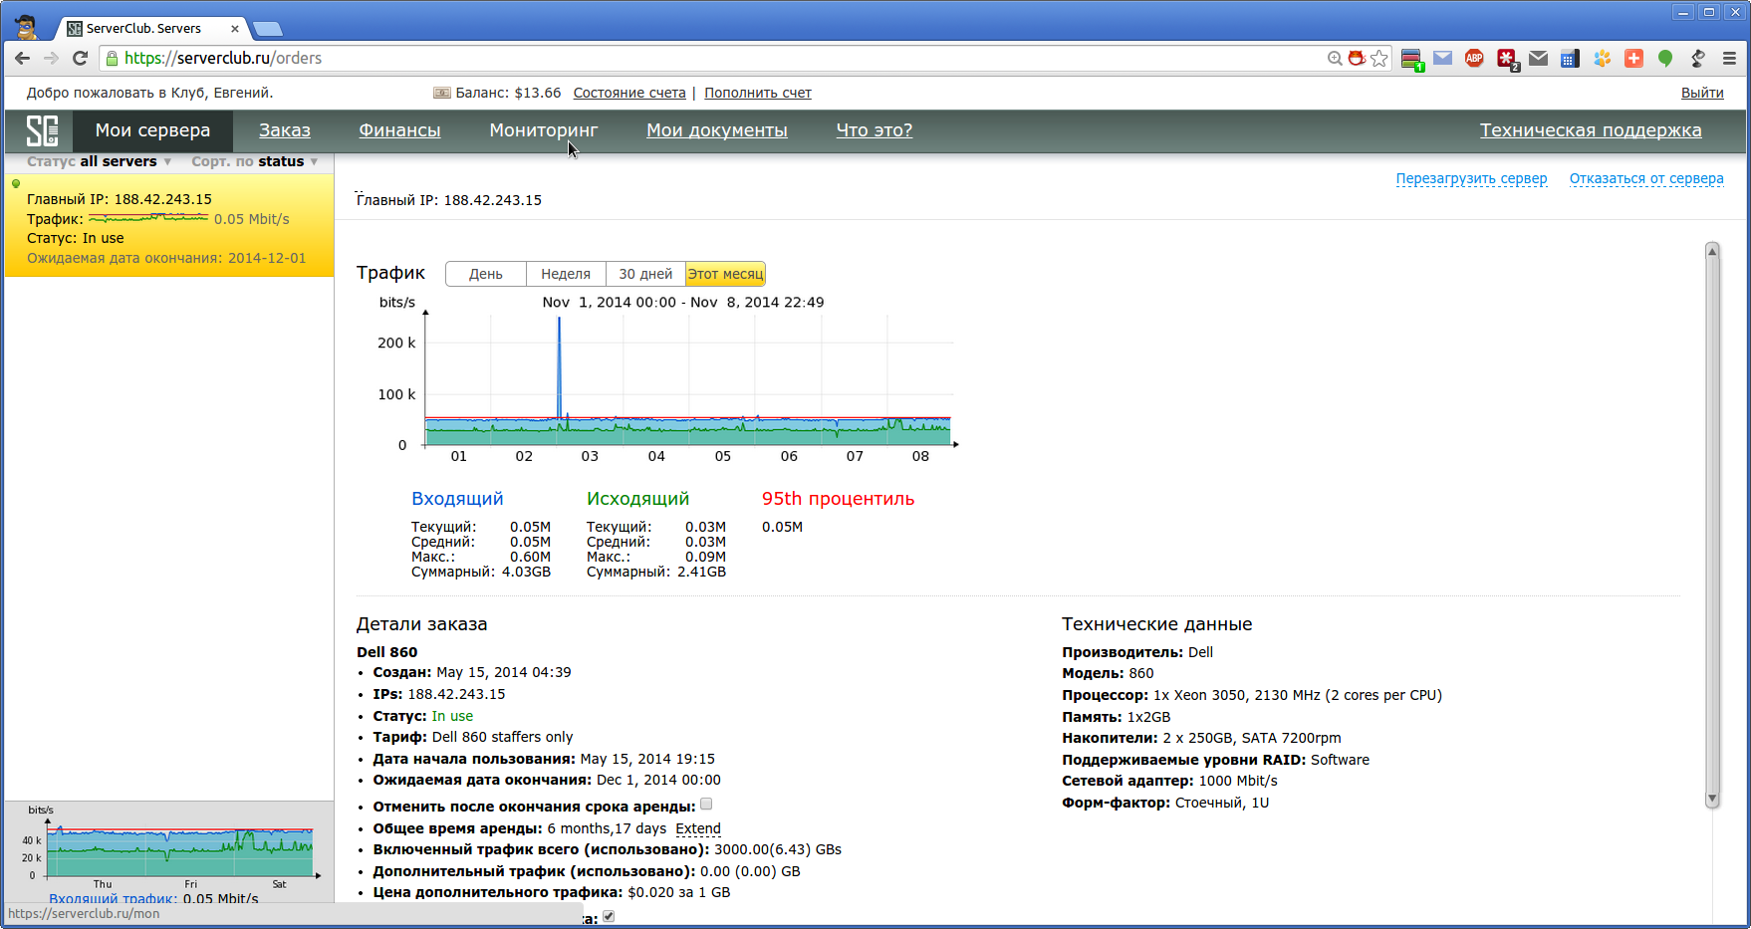This screenshot has width=1751, height=929.
Task: Bookmark this page with the star icon
Action: pos(1379,58)
